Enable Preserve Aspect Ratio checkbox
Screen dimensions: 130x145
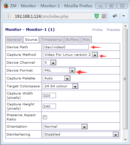[45, 117]
